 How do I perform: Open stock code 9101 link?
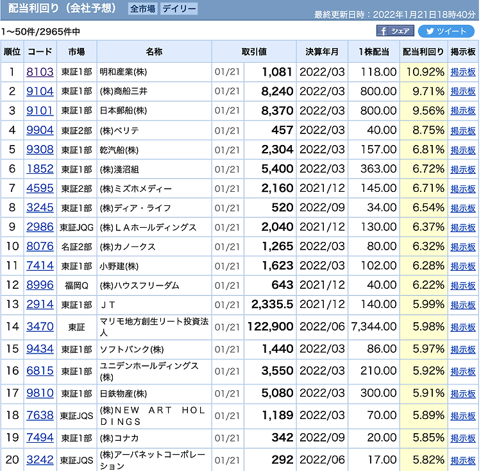pos(40,110)
